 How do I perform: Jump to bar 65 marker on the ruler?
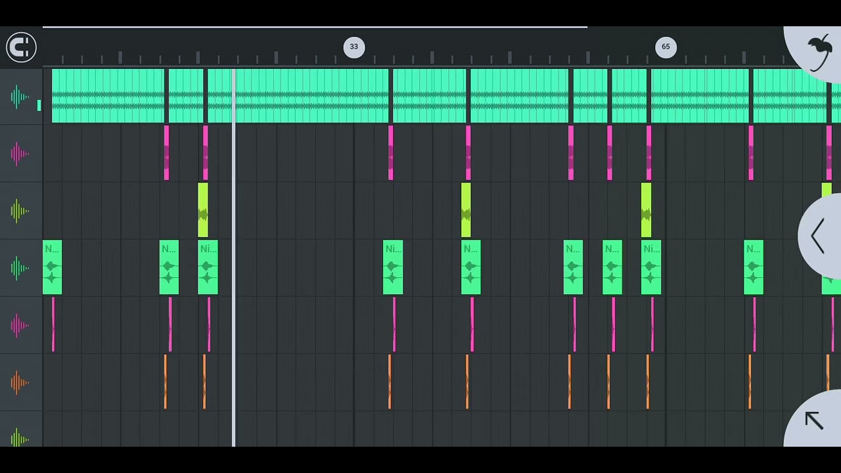coord(666,47)
